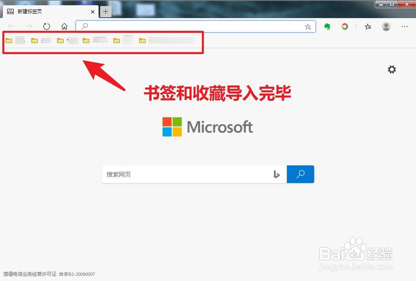Open the fifth bookmark folder
416x281 pixels.
[x=123, y=40]
